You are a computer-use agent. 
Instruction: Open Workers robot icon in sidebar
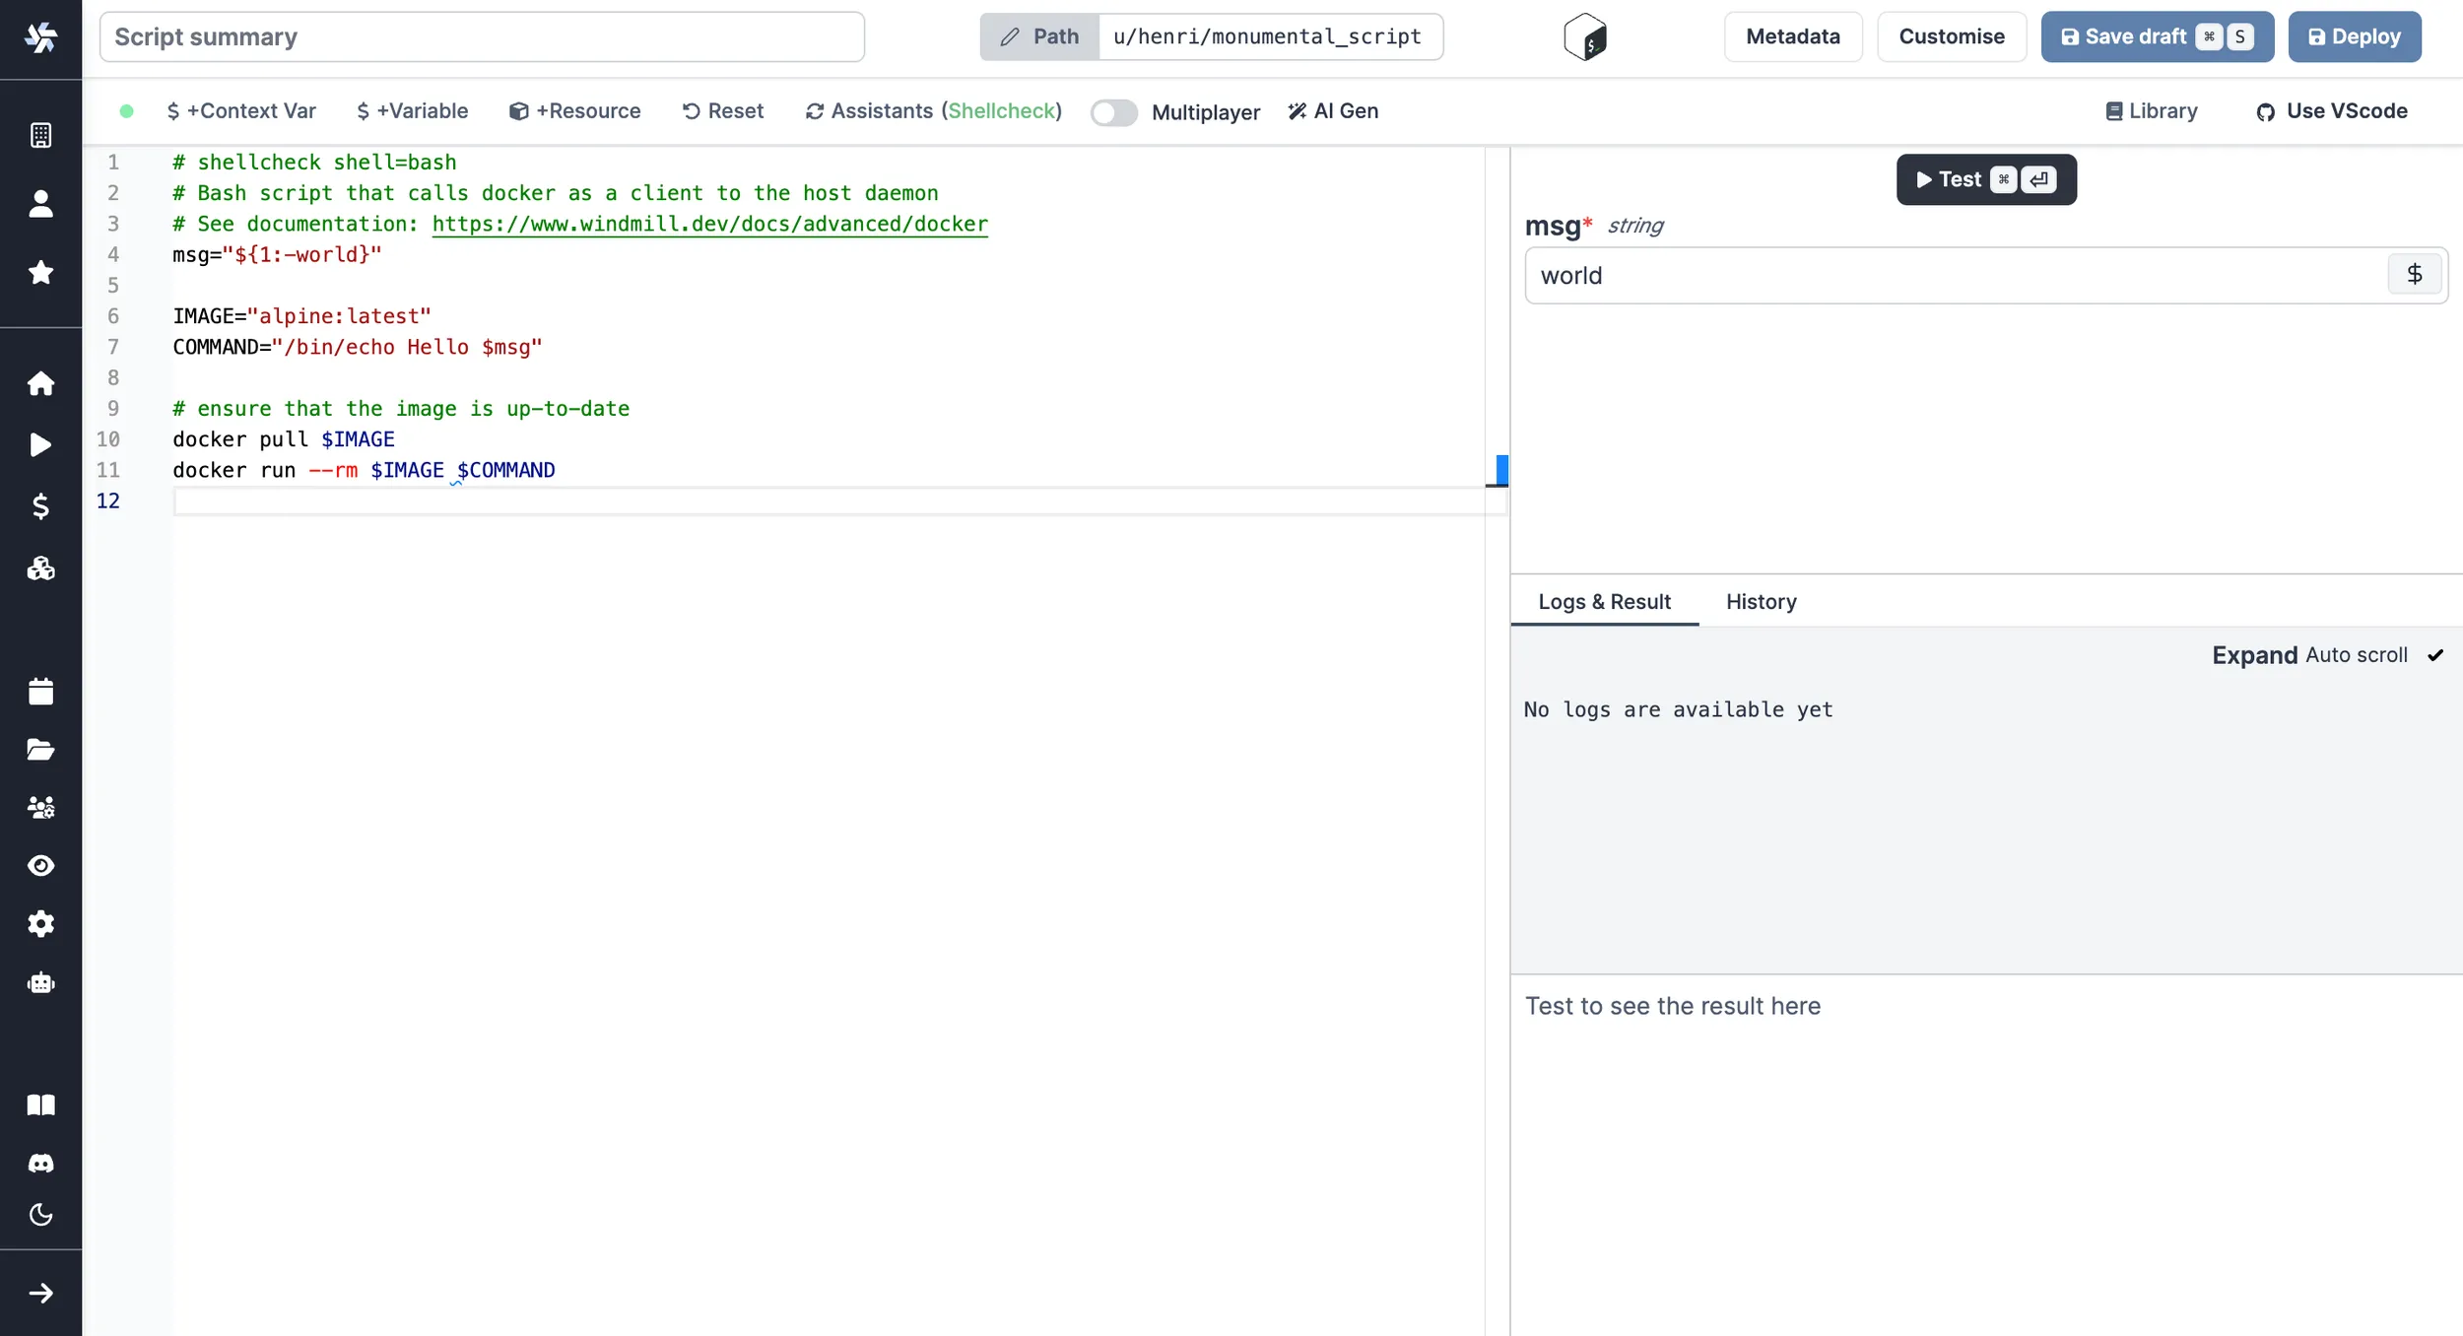[x=40, y=983]
